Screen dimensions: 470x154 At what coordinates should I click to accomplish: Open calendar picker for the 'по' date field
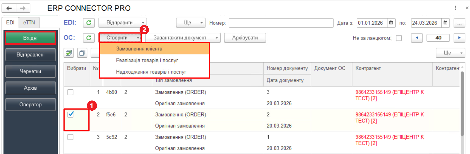[446, 23]
